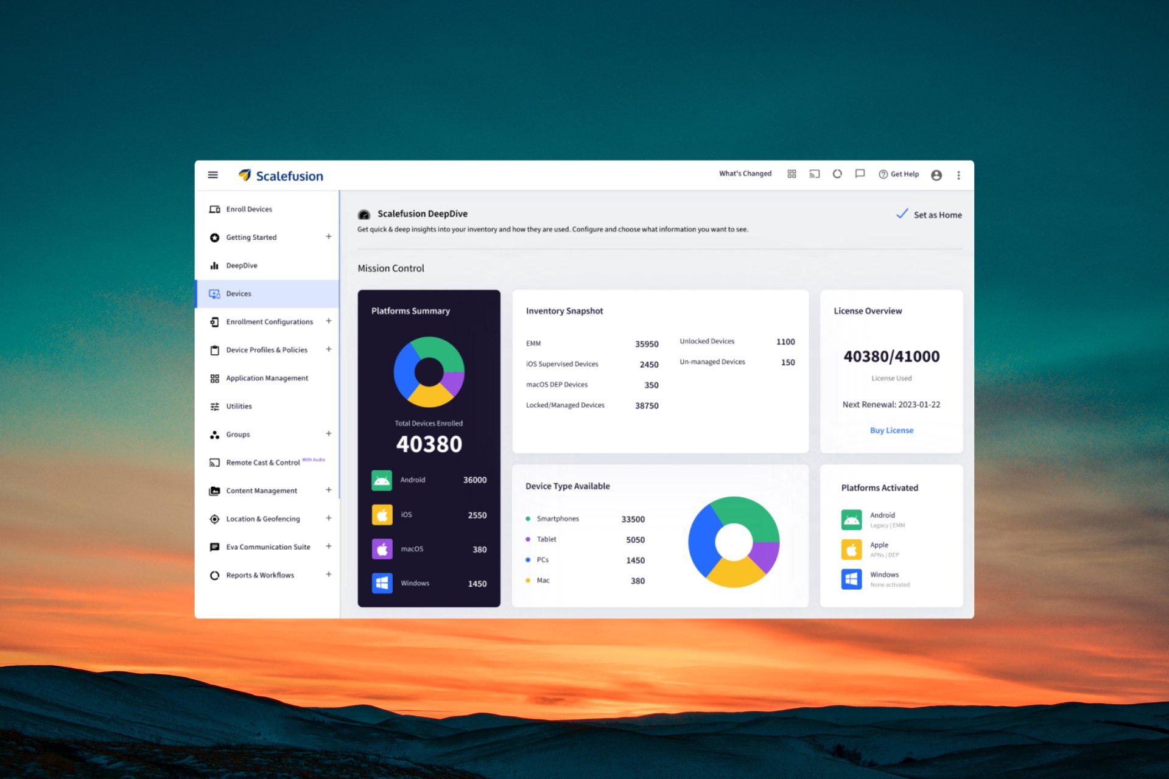The height and width of the screenshot is (779, 1169).
Task: Expand Content Management with plus
Action: [x=329, y=490]
